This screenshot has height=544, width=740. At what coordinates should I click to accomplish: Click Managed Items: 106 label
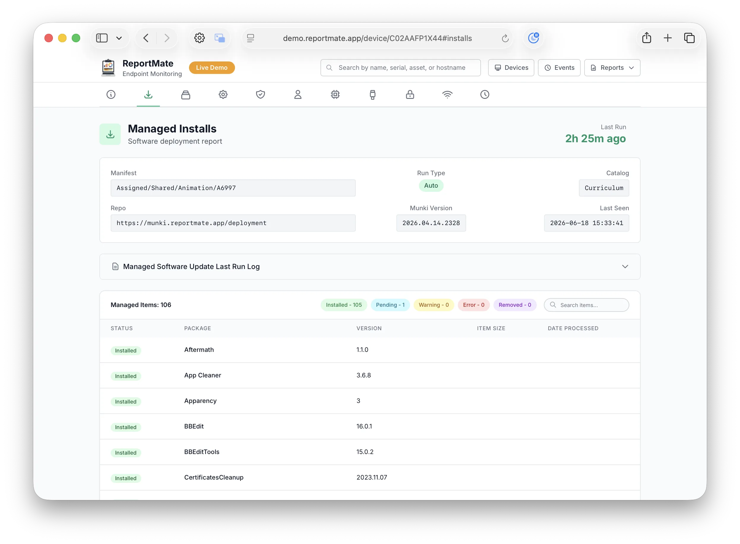tap(141, 305)
